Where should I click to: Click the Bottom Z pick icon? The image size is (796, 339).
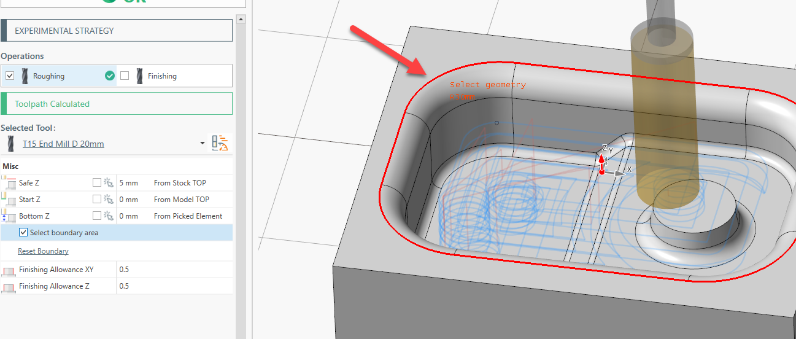pyautogui.click(x=109, y=216)
